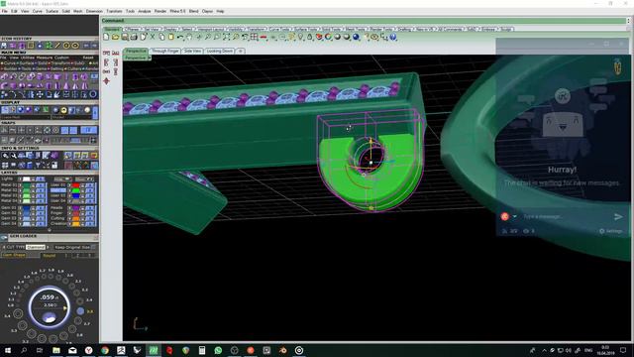This screenshot has height=357, width=634.
Task: Open the Transform menu in menu bar
Action: coord(114,11)
